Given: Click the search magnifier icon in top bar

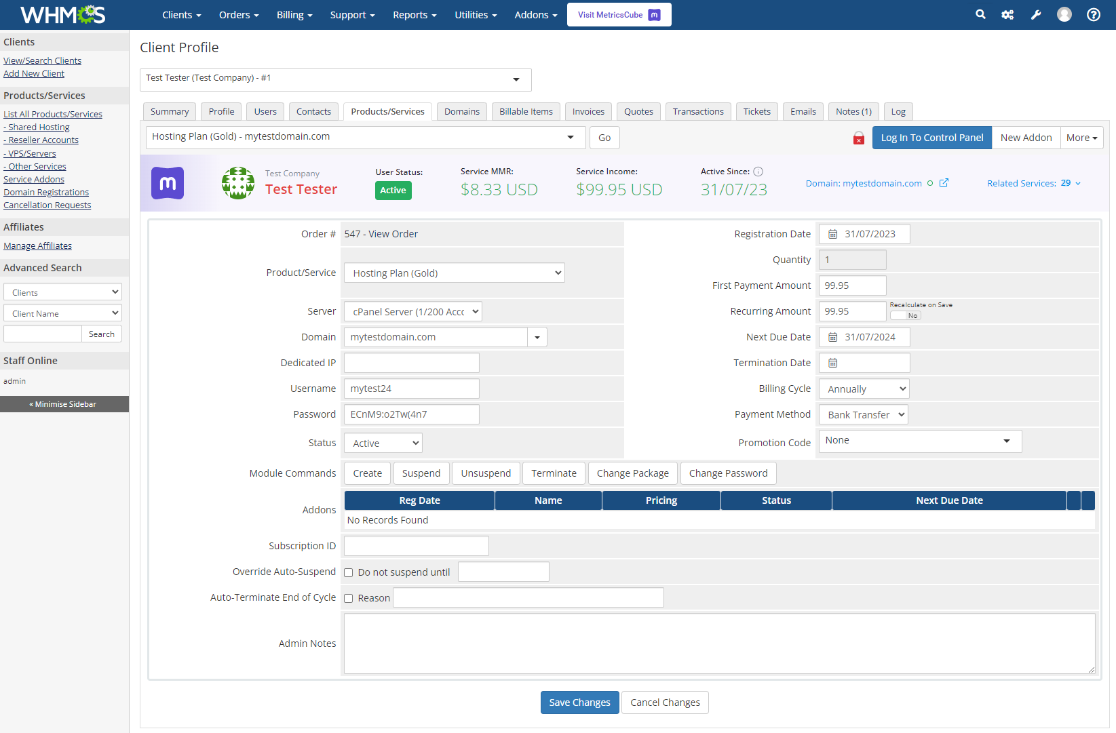Looking at the screenshot, I should [980, 14].
